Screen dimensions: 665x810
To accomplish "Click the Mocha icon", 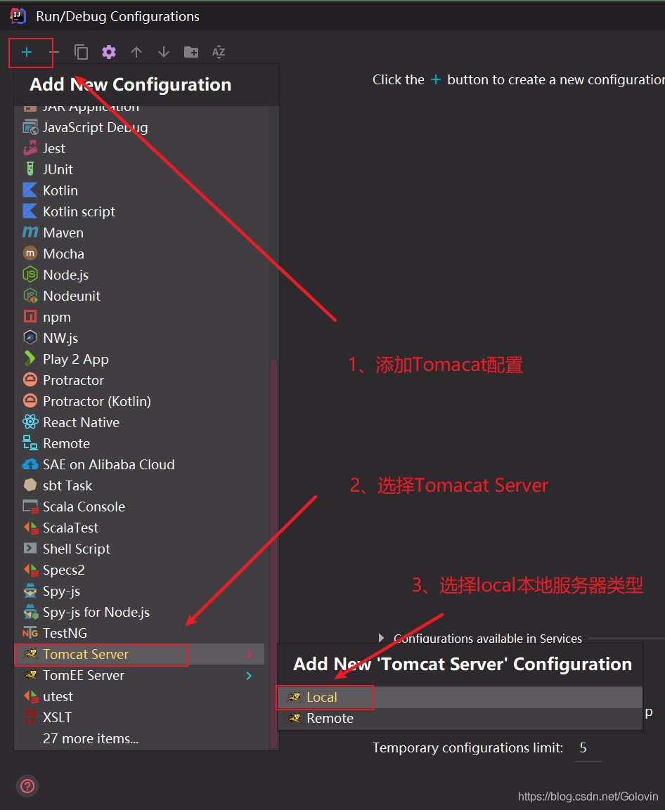I will coord(30,254).
